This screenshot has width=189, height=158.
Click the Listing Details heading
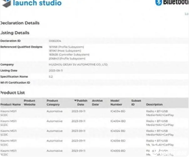[x=15, y=33]
